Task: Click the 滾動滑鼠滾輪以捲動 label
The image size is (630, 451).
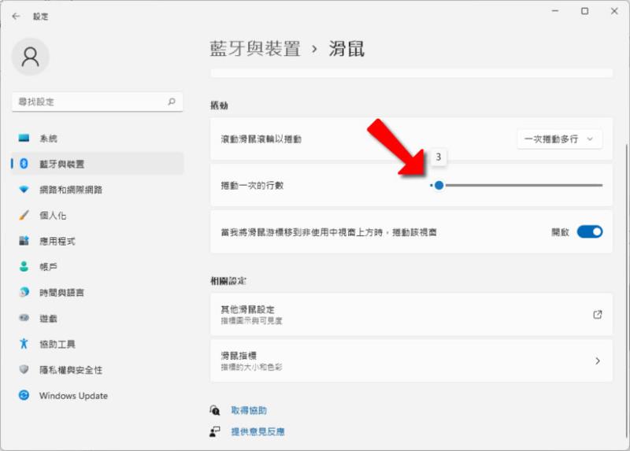Action: [261, 139]
